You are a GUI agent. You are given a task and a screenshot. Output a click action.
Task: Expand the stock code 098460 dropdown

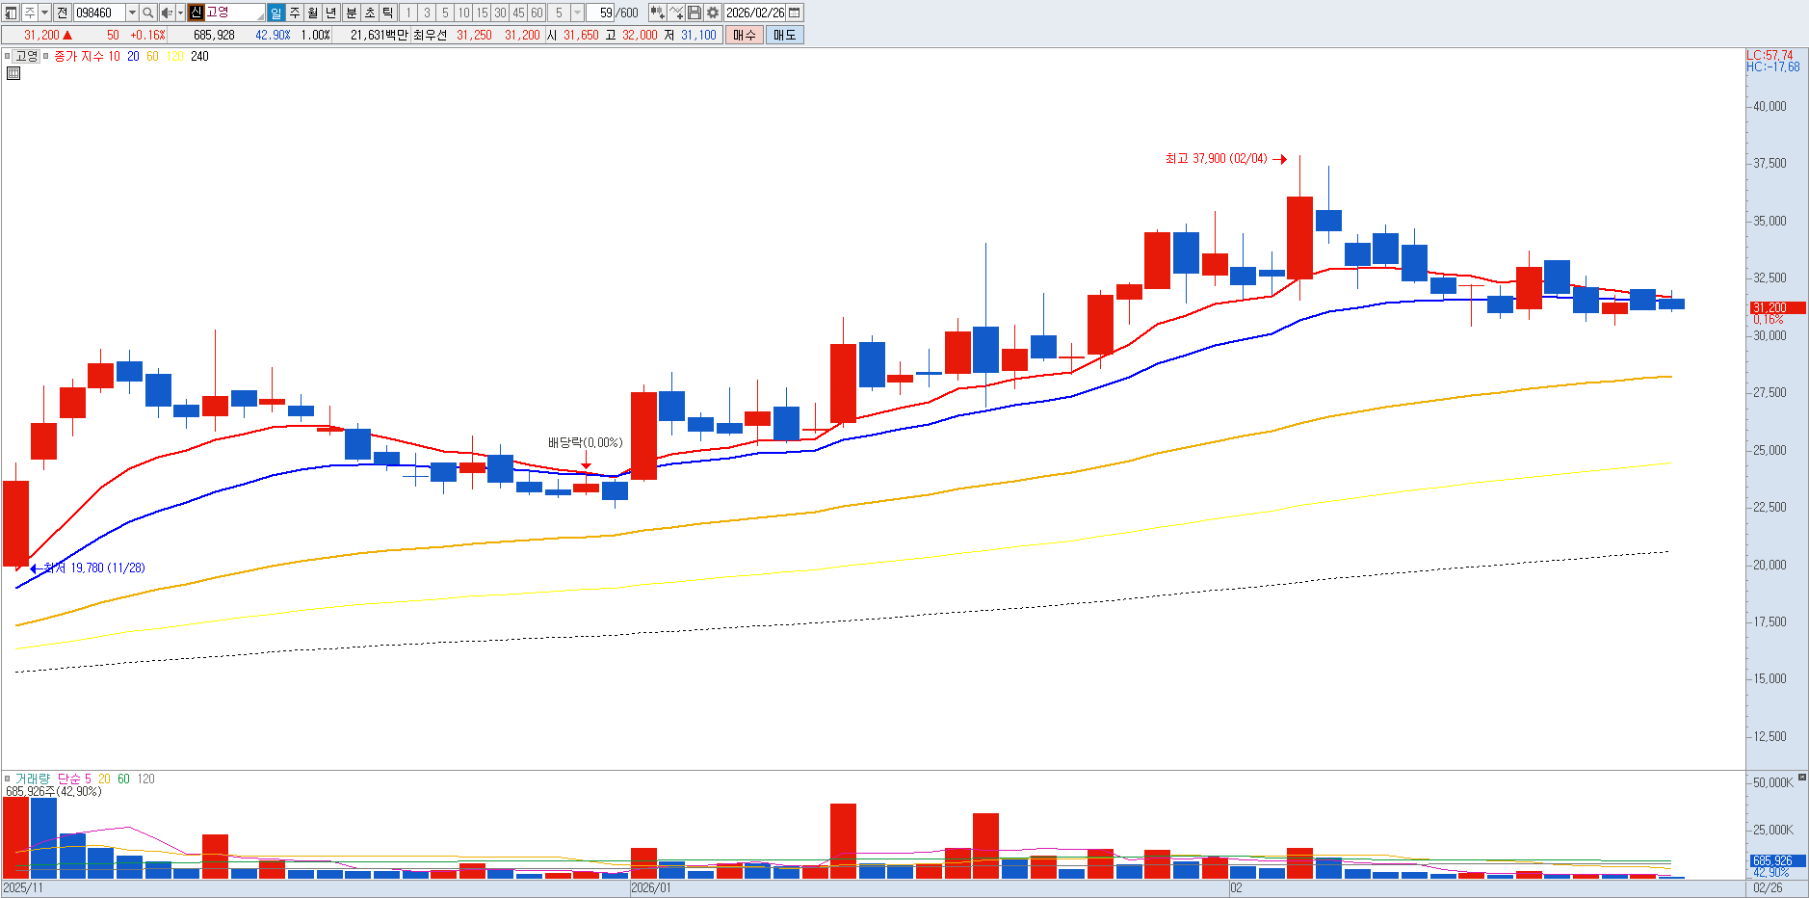click(x=132, y=13)
